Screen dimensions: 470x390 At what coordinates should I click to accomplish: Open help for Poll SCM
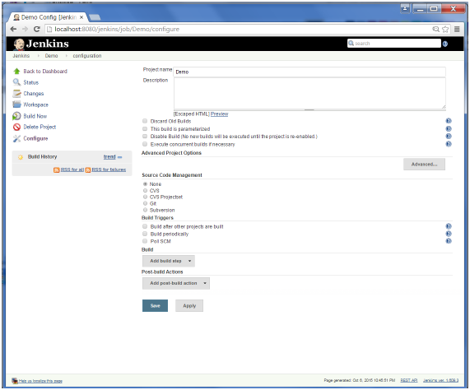449,241
